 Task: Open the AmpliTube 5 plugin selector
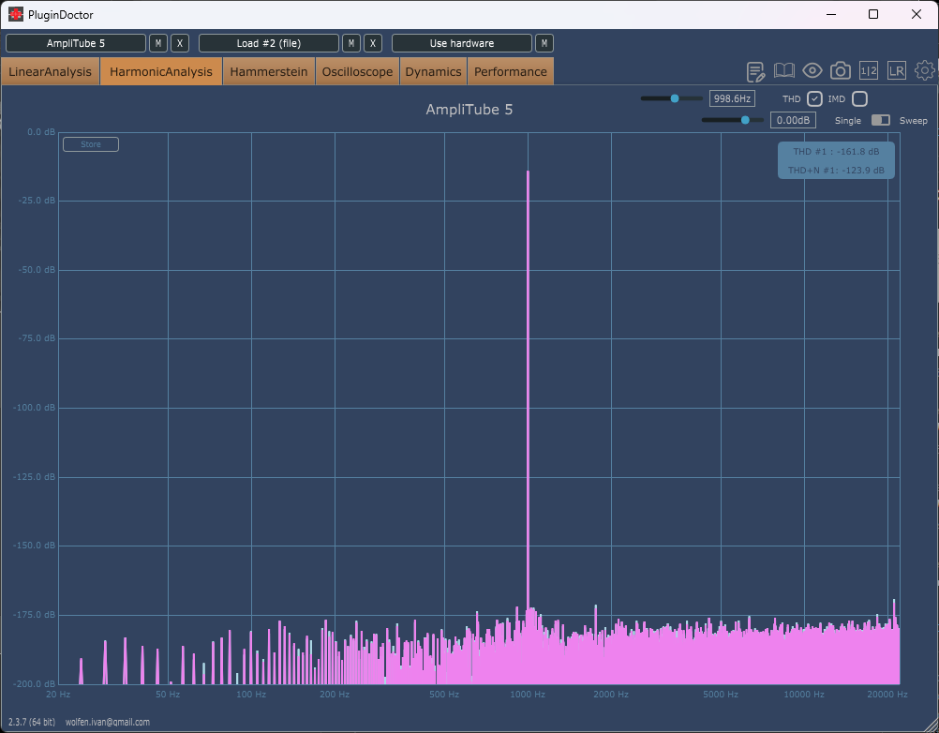click(76, 43)
